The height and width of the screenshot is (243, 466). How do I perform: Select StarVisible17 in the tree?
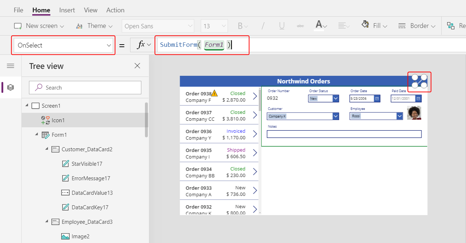[x=87, y=164]
